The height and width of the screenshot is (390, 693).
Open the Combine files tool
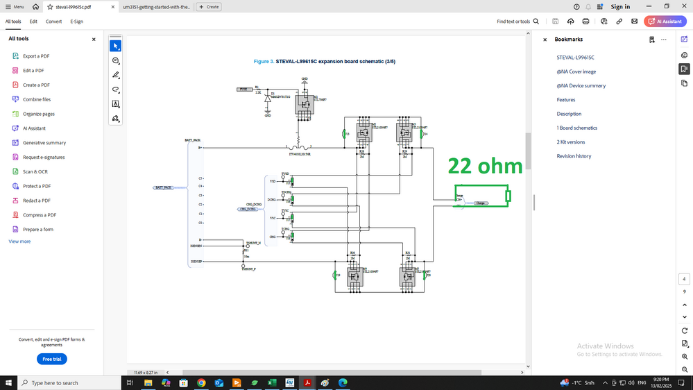point(37,99)
